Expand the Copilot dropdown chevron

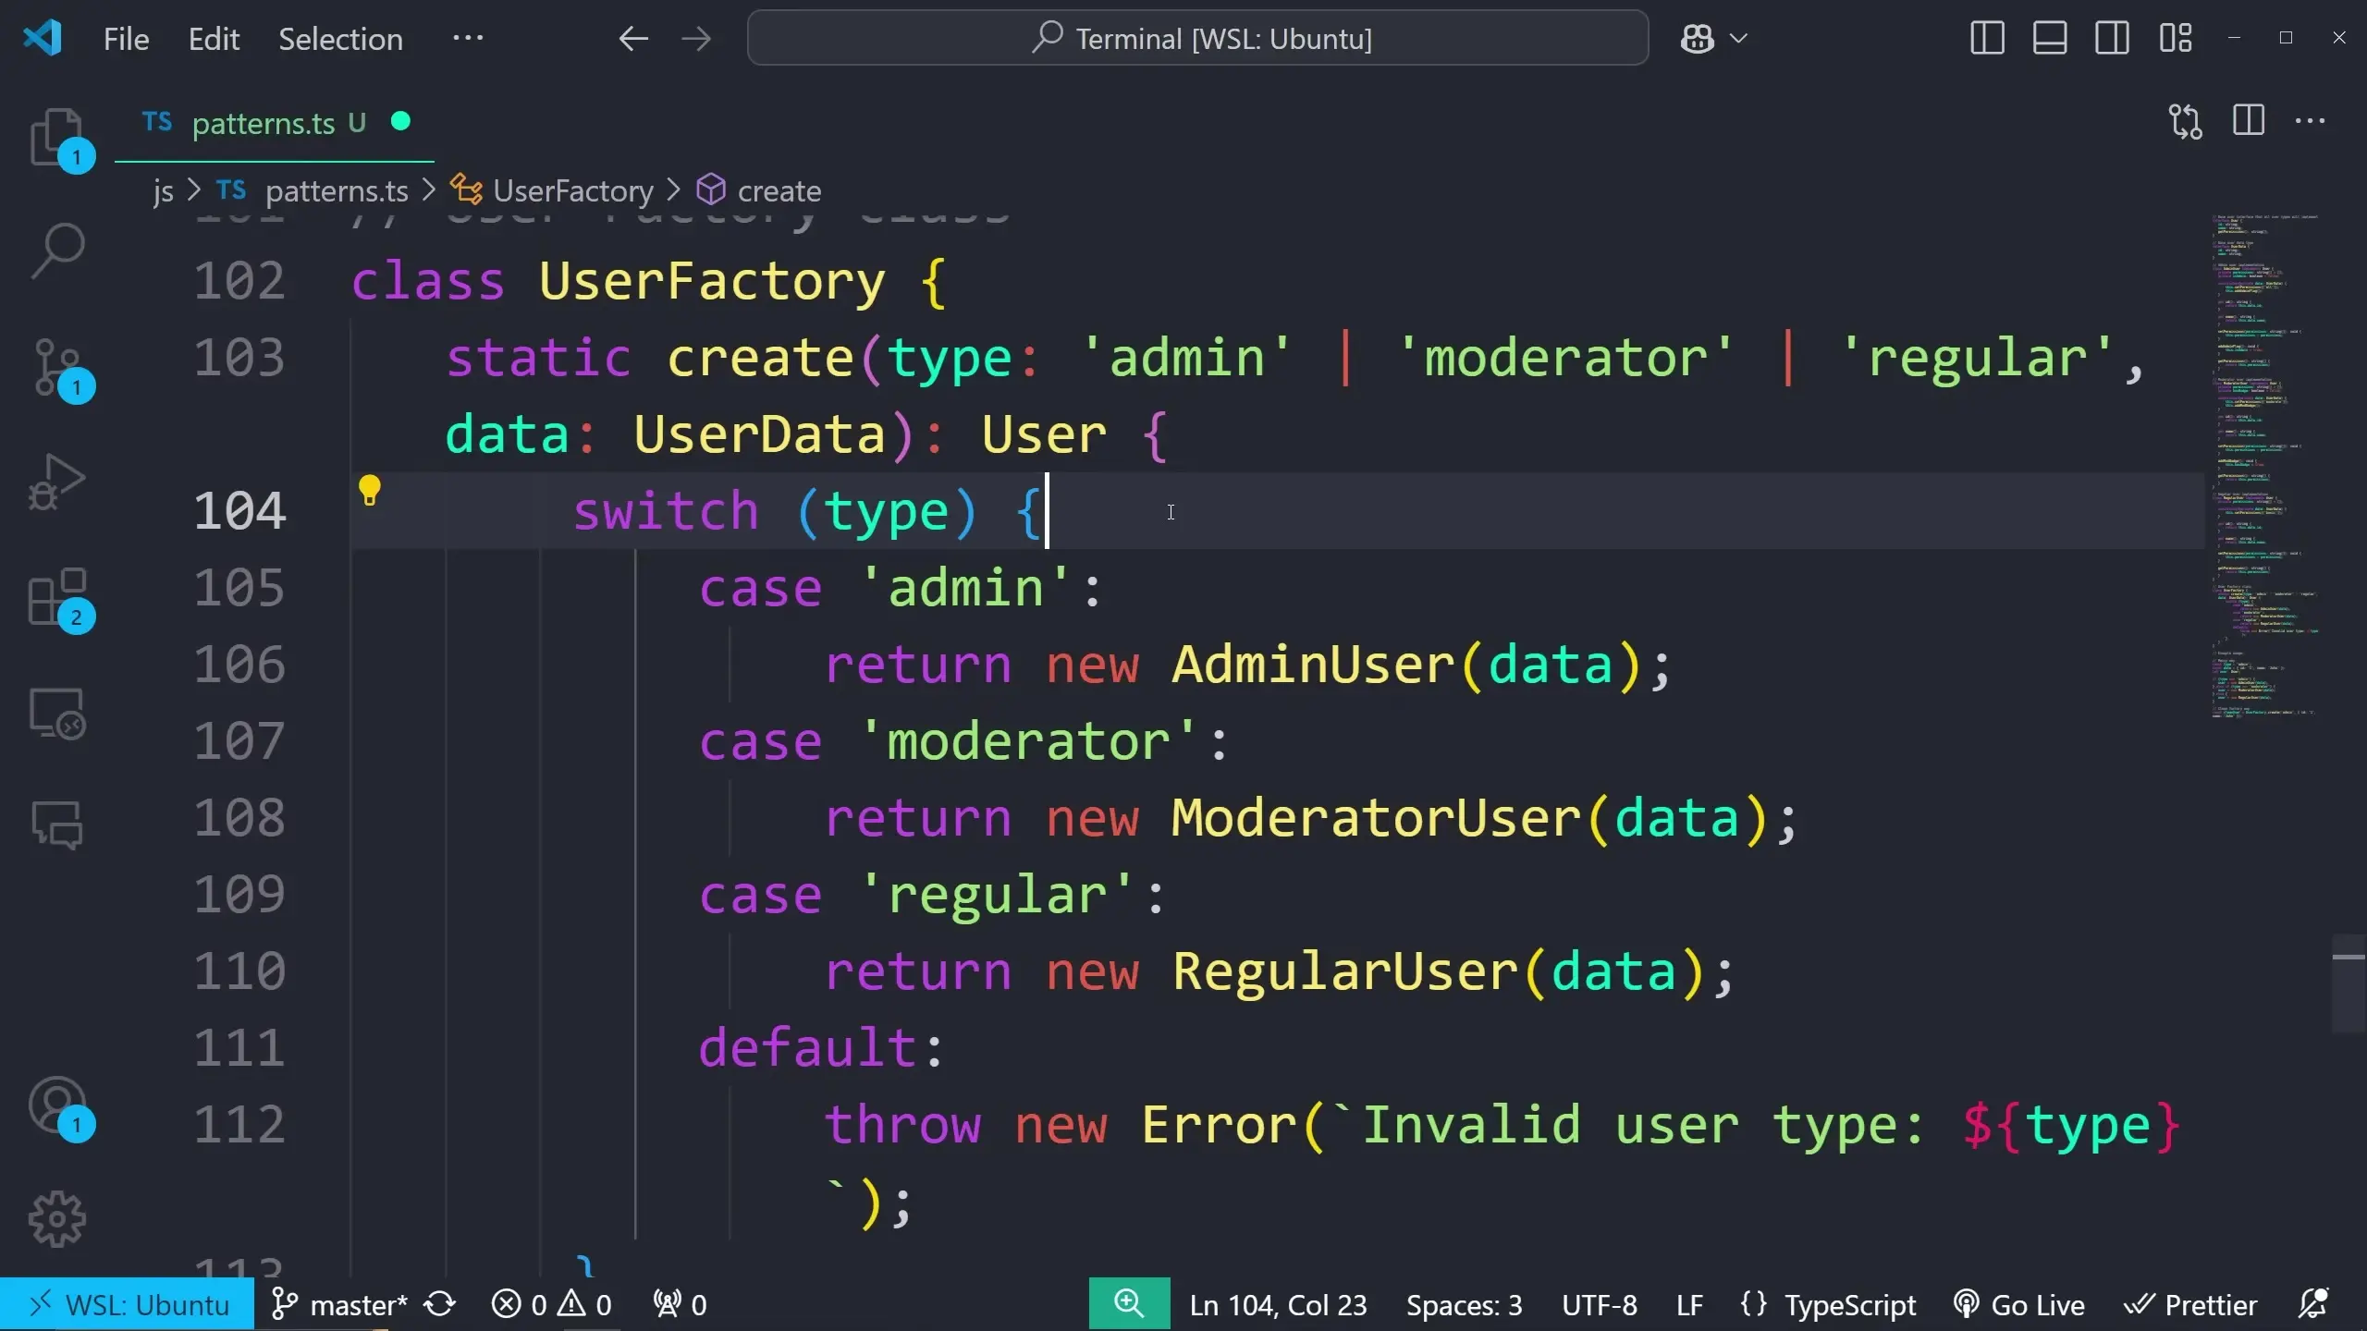point(1738,39)
